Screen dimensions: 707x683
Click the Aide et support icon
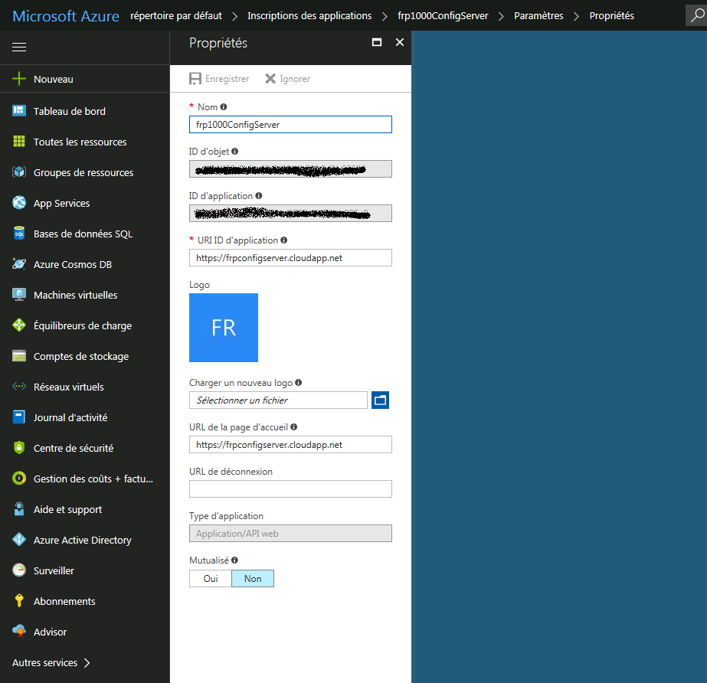[19, 509]
